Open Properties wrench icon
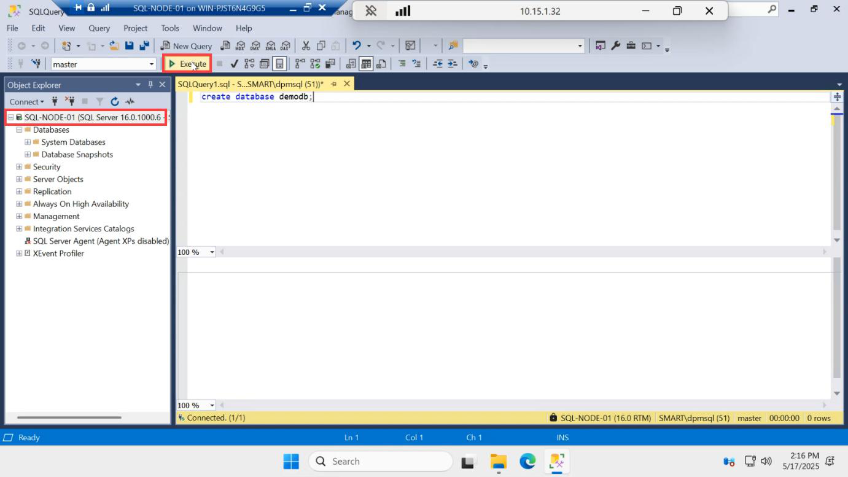 click(x=615, y=45)
